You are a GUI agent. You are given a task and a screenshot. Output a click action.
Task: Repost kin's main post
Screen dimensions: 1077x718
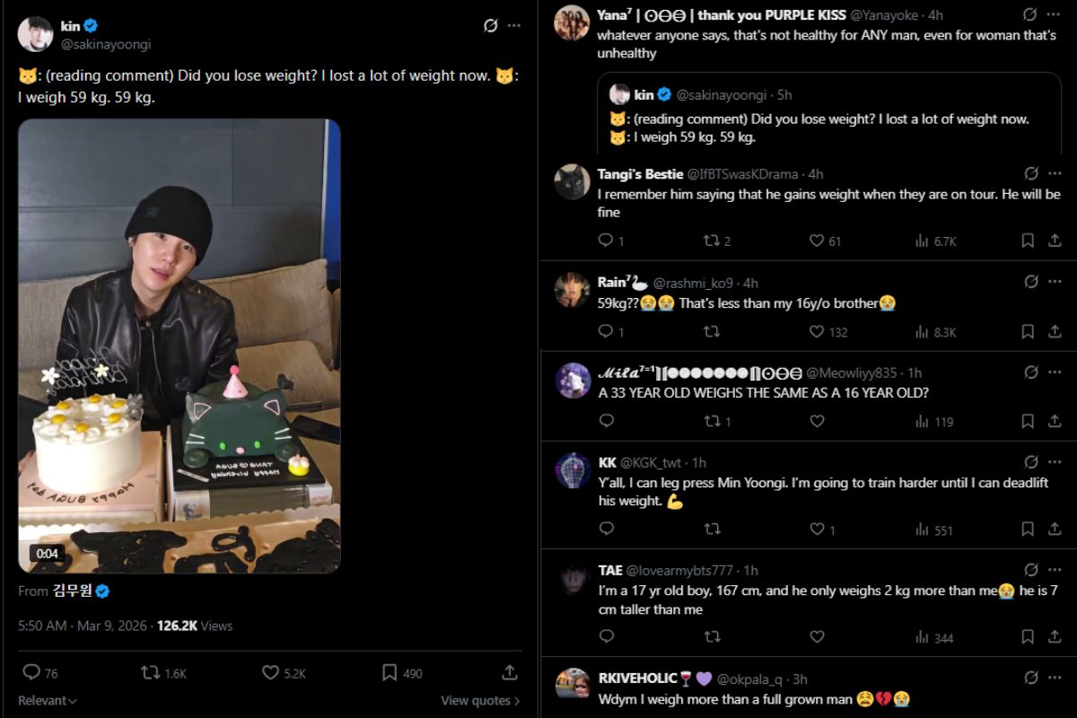(151, 672)
